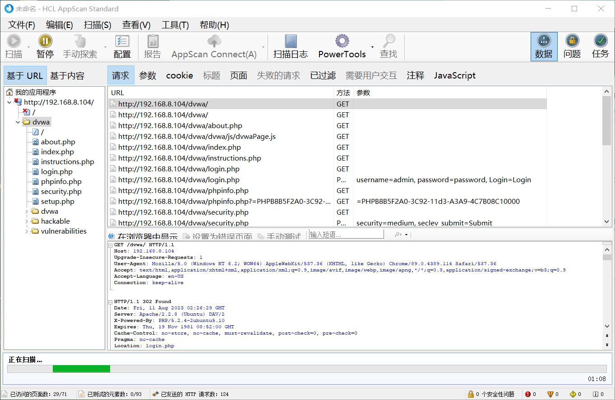This screenshot has width=615, height=400.
Task: Open the search options dropdown arrow
Action: click(406, 234)
